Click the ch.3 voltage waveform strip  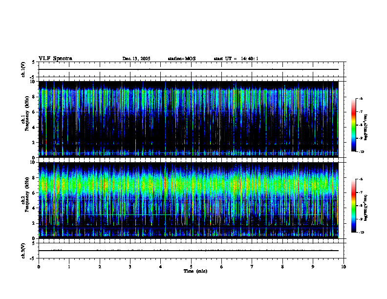pos(191,251)
